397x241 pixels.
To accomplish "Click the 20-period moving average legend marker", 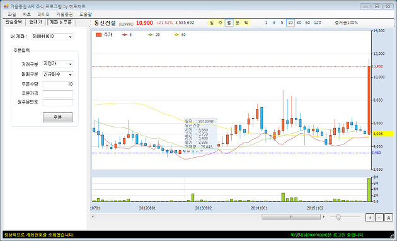I will point(151,35).
